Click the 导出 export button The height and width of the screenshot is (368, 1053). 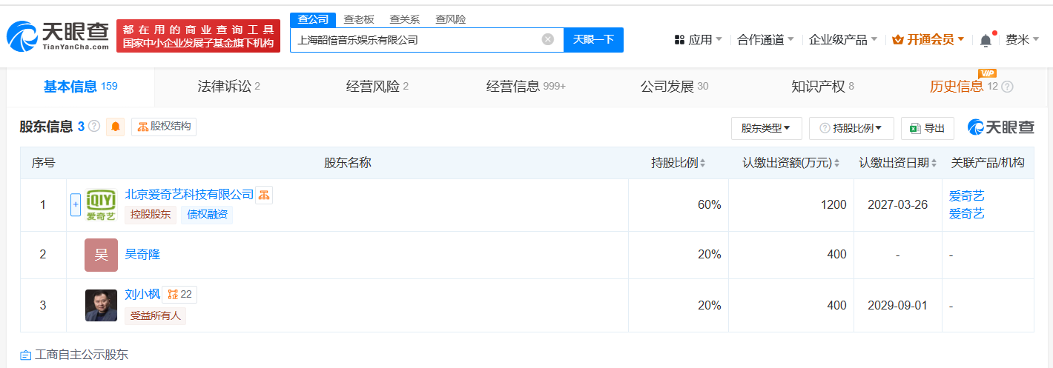pyautogui.click(x=928, y=128)
